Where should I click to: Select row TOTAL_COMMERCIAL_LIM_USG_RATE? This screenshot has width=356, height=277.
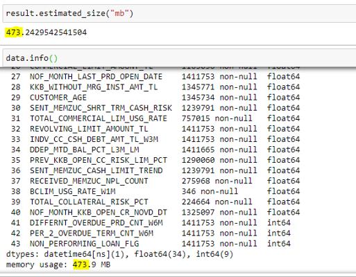[155, 118]
